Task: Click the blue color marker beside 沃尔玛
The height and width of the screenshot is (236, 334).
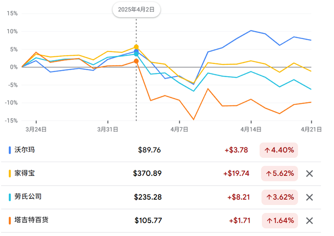Action: click(x=10, y=150)
